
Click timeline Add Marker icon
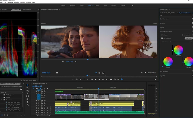(x=44, y=88)
